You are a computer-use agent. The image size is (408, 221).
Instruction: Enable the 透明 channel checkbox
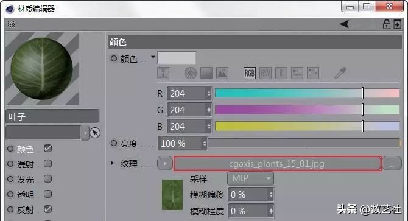click(x=48, y=194)
